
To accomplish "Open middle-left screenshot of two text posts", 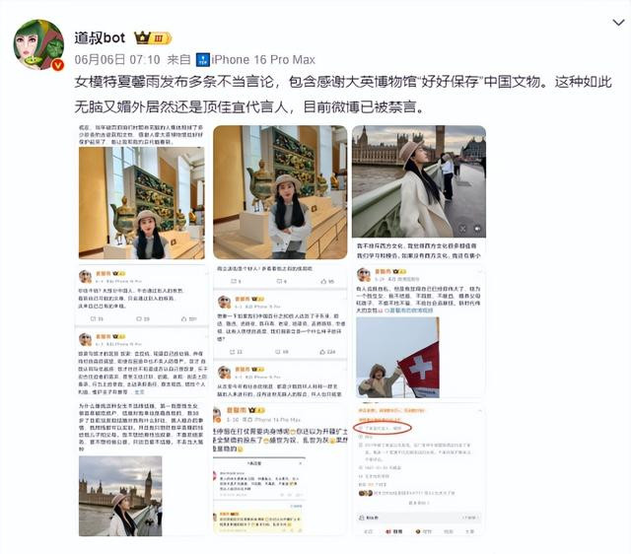I will 142,331.
